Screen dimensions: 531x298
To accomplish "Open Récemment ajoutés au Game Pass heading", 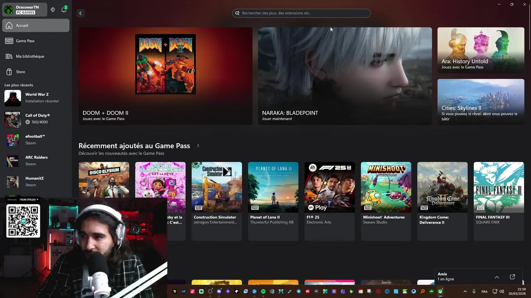I will tap(134, 146).
